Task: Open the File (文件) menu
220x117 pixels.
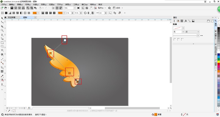Action: (4, 4)
